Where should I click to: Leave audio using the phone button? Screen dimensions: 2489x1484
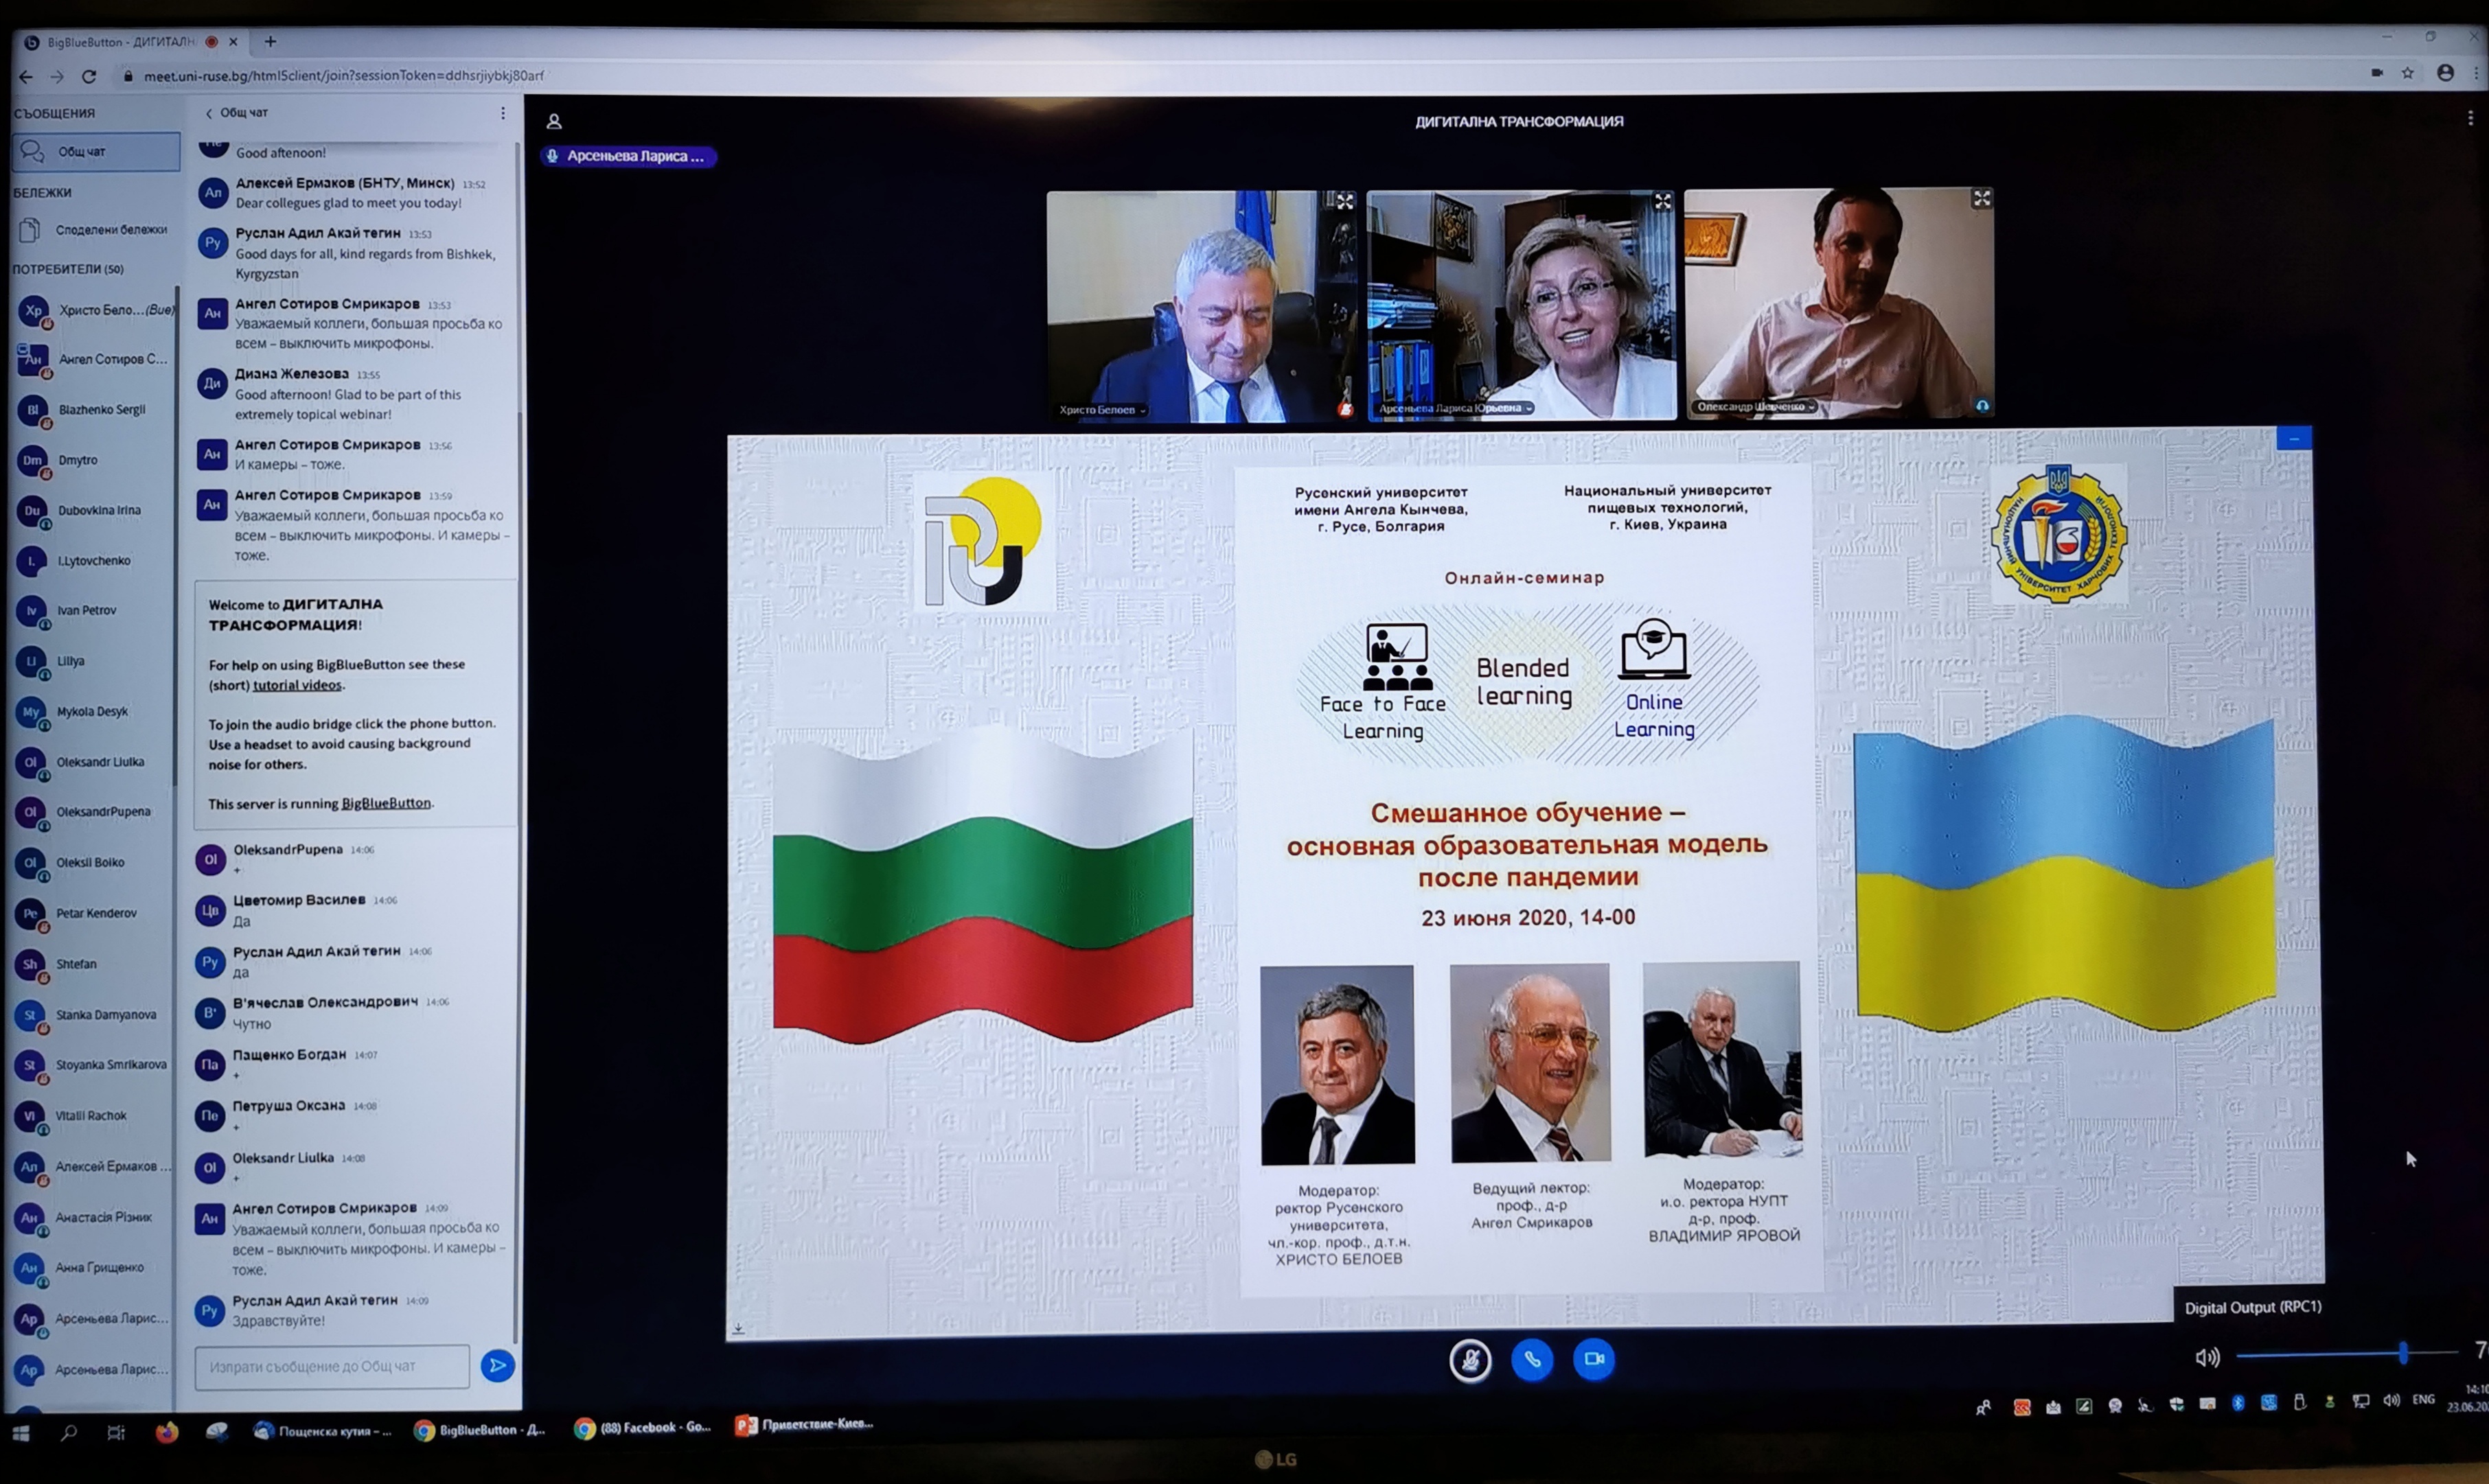(x=1532, y=1359)
